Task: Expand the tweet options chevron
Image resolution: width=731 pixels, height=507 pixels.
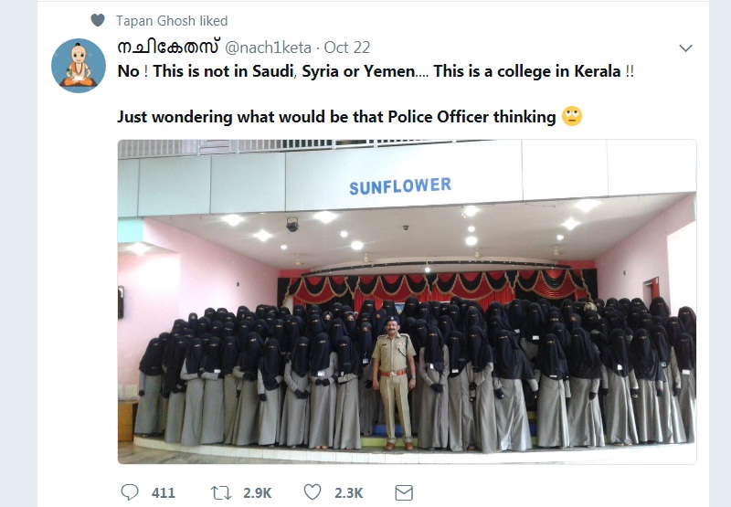Action: [685, 48]
